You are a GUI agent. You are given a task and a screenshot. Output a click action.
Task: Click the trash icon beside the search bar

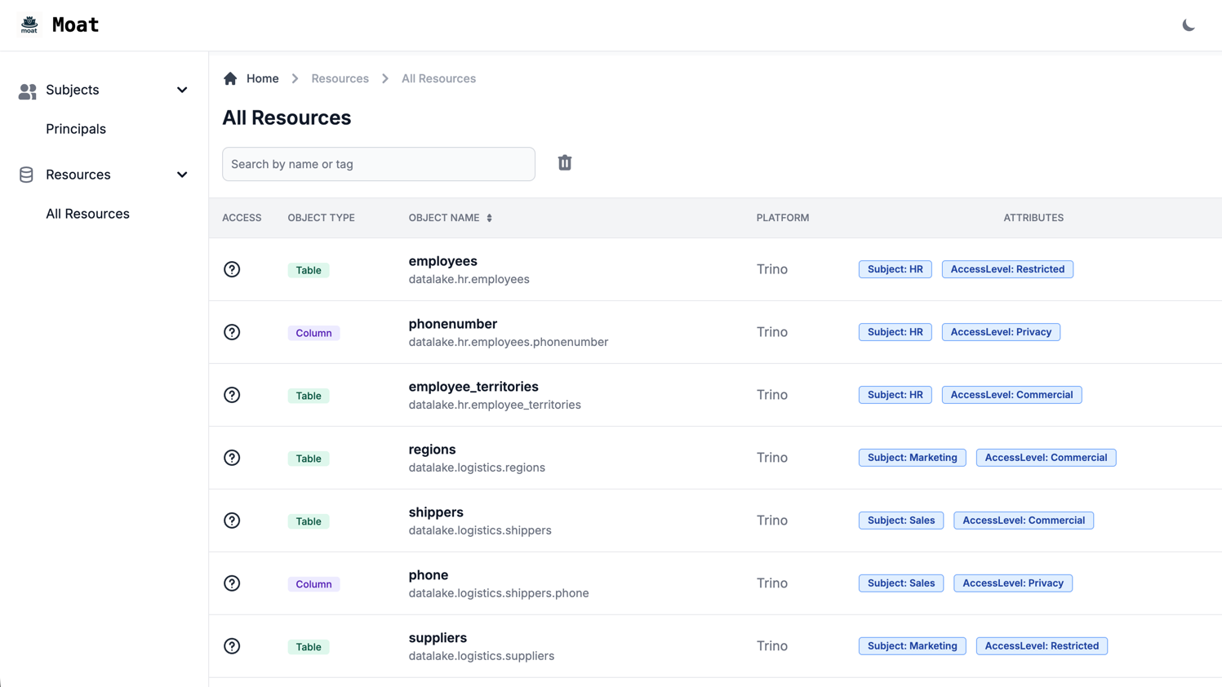pyautogui.click(x=564, y=162)
